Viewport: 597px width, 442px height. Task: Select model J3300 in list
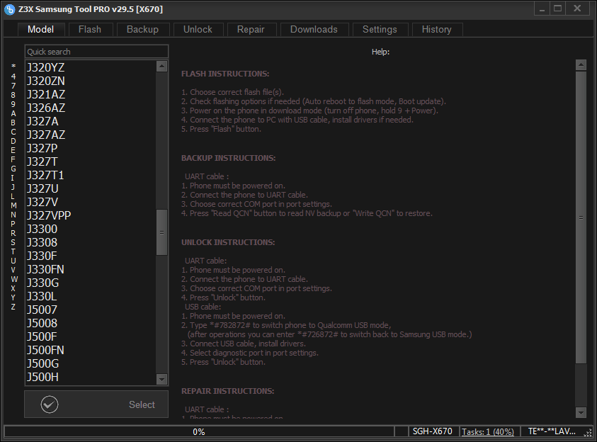pyautogui.click(x=91, y=229)
